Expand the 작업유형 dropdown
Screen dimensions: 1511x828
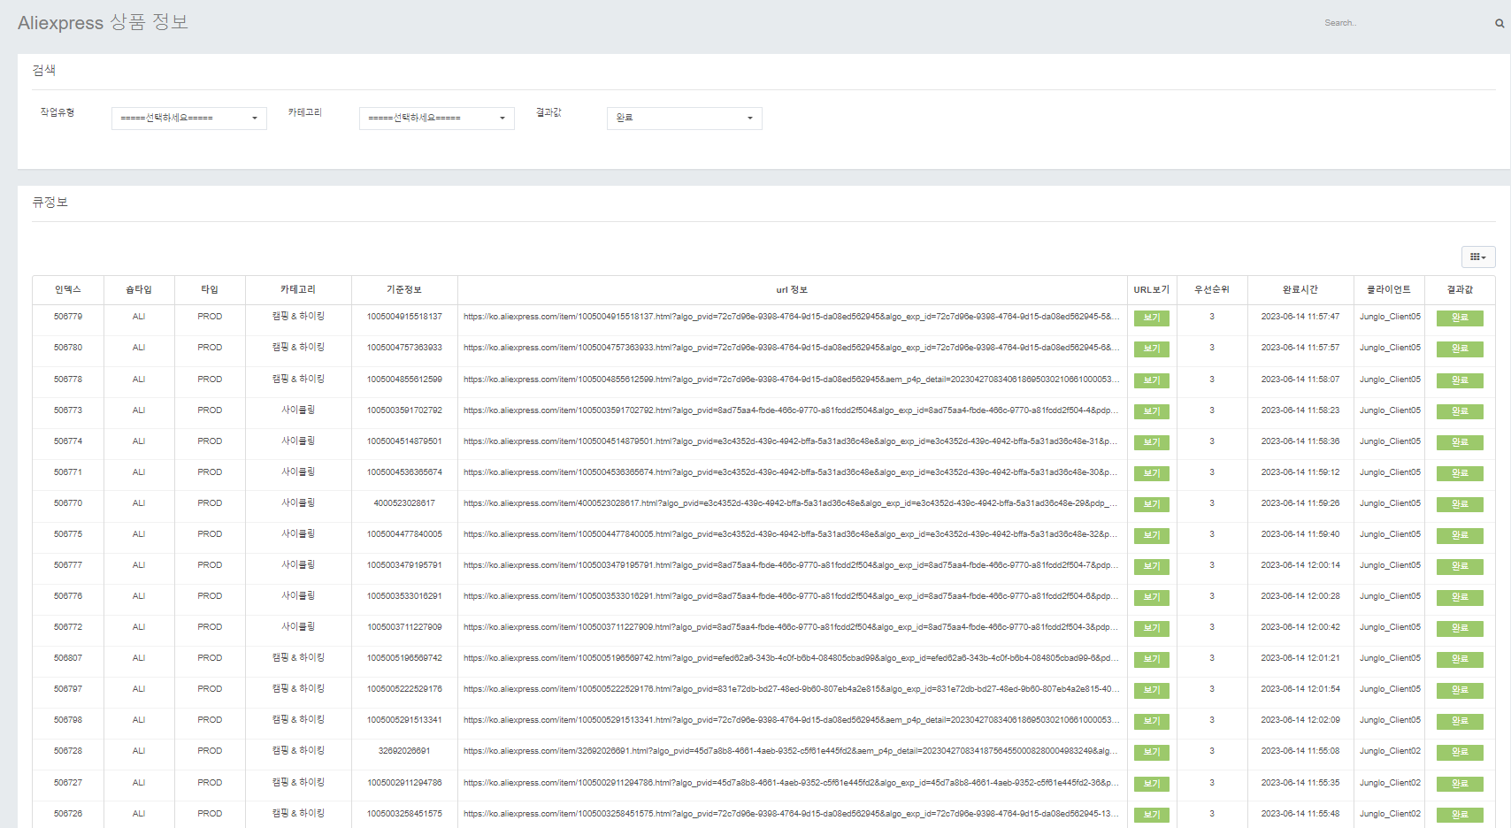[x=188, y=119]
